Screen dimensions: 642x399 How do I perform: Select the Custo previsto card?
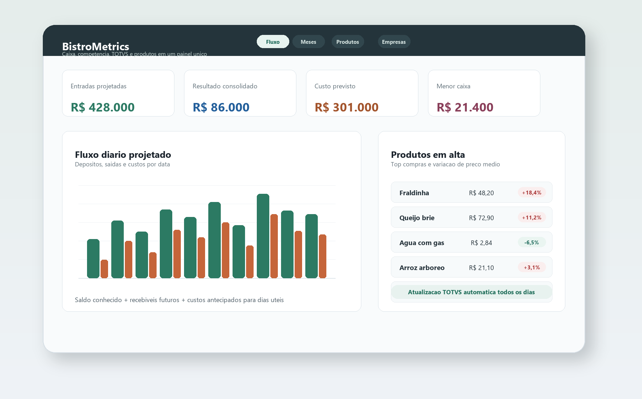[x=362, y=93]
